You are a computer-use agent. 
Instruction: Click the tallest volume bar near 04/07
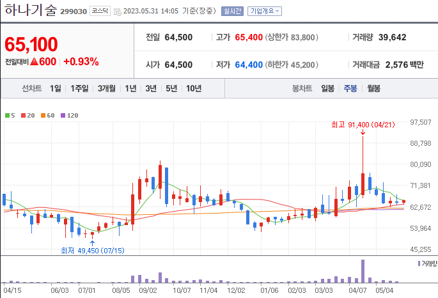(x=363, y=271)
